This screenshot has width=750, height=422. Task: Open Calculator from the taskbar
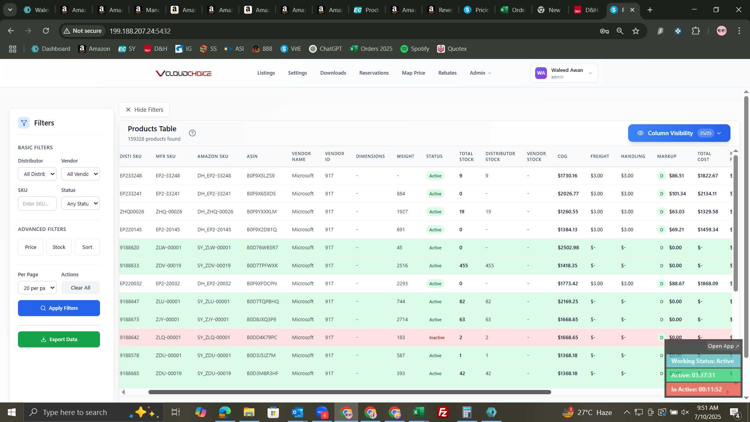coord(467,412)
